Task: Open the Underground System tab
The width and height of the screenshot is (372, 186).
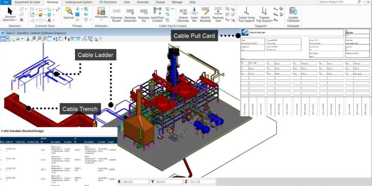Action: tap(79, 2)
